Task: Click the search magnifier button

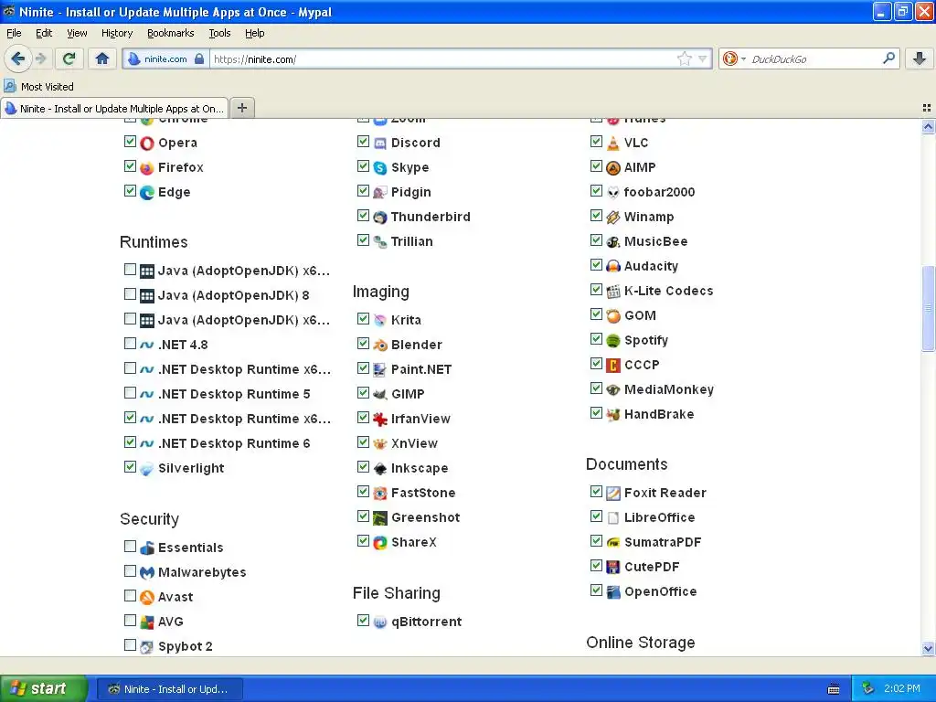Action: click(888, 58)
